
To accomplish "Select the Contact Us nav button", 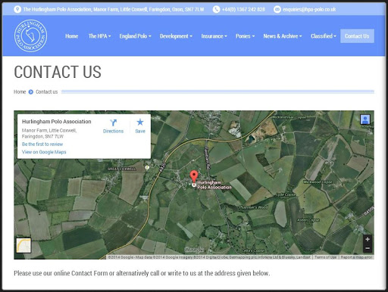I will 357,36.
